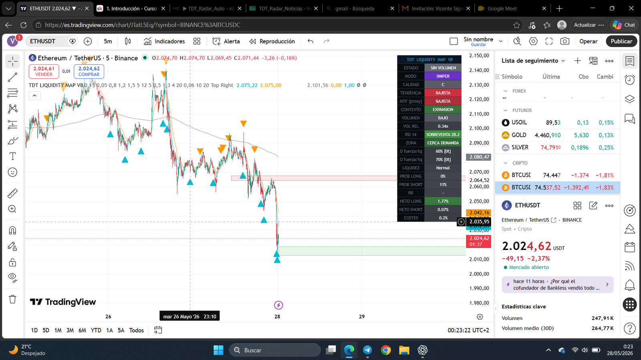Open the forecasting and measurement tools
Image resolution: width=641 pixels, height=360 pixels.
click(x=13, y=125)
